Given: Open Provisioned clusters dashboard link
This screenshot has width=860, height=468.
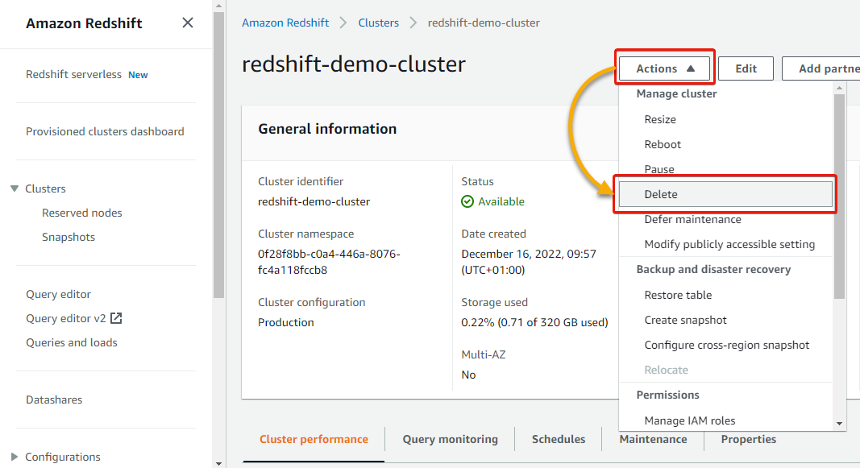Looking at the screenshot, I should coord(105,131).
